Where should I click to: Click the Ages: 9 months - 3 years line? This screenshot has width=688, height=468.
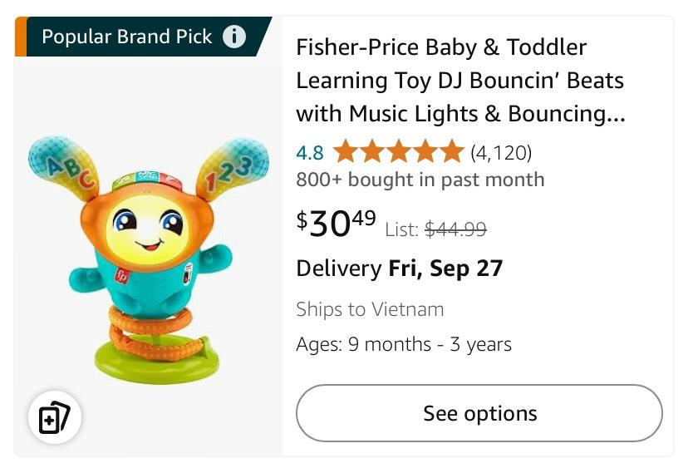[x=404, y=344]
